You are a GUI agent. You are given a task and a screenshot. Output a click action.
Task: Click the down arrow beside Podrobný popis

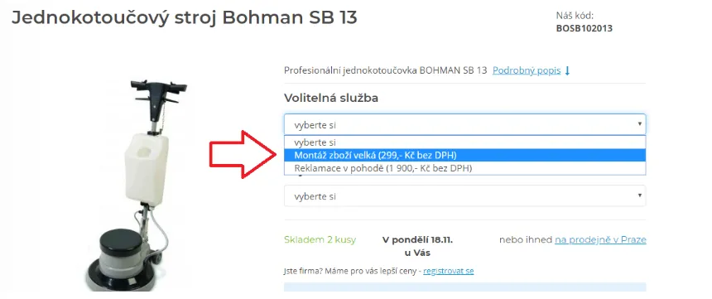point(566,71)
